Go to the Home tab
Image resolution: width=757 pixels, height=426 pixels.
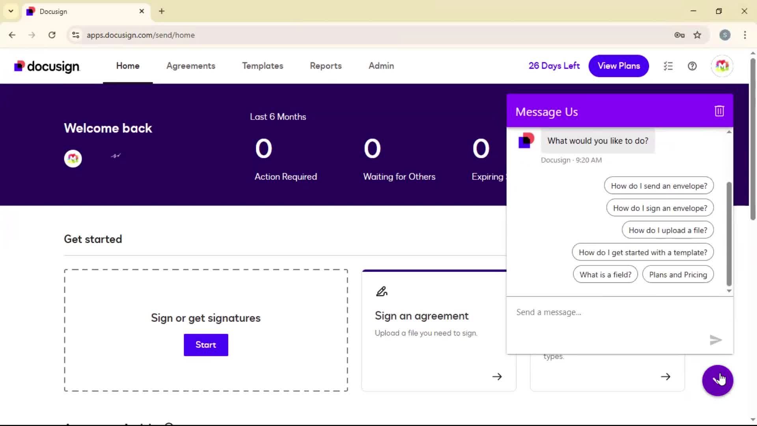[128, 66]
